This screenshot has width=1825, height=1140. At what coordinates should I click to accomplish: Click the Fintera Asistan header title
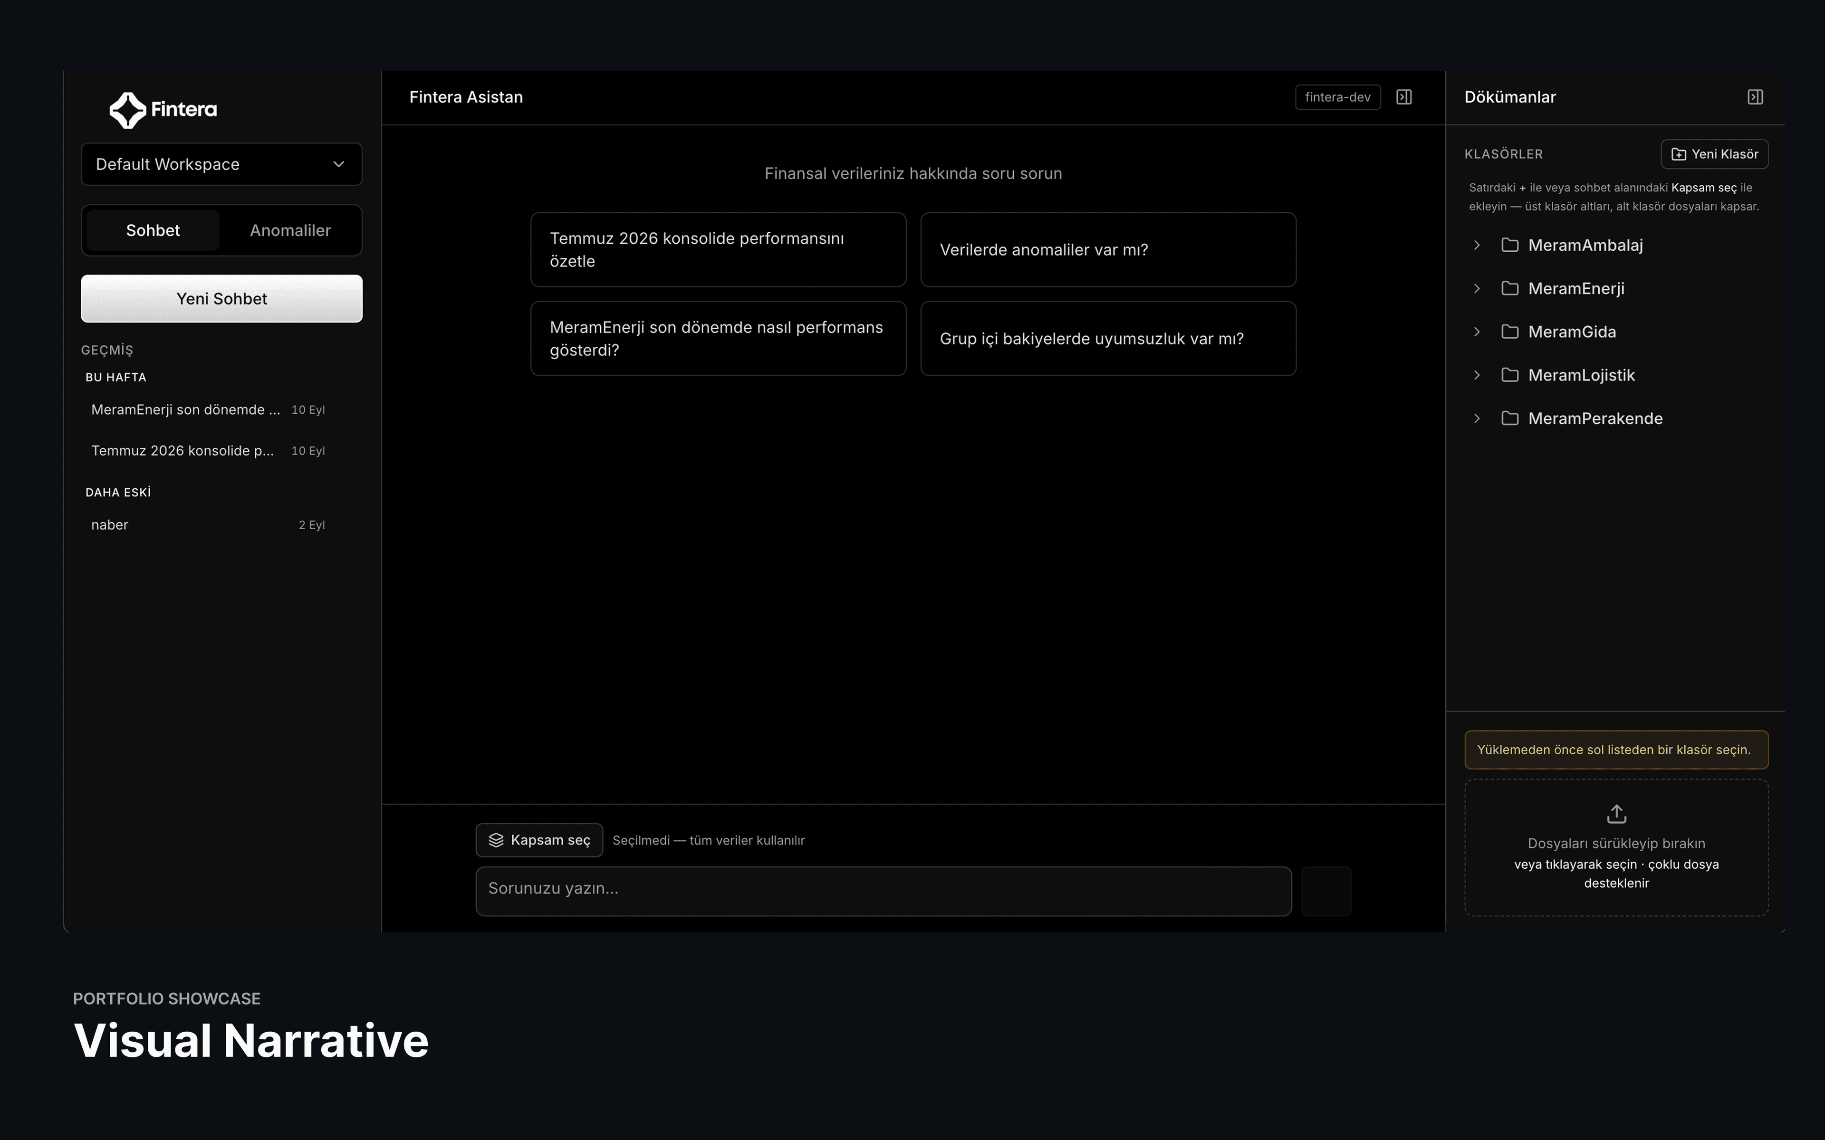point(466,97)
